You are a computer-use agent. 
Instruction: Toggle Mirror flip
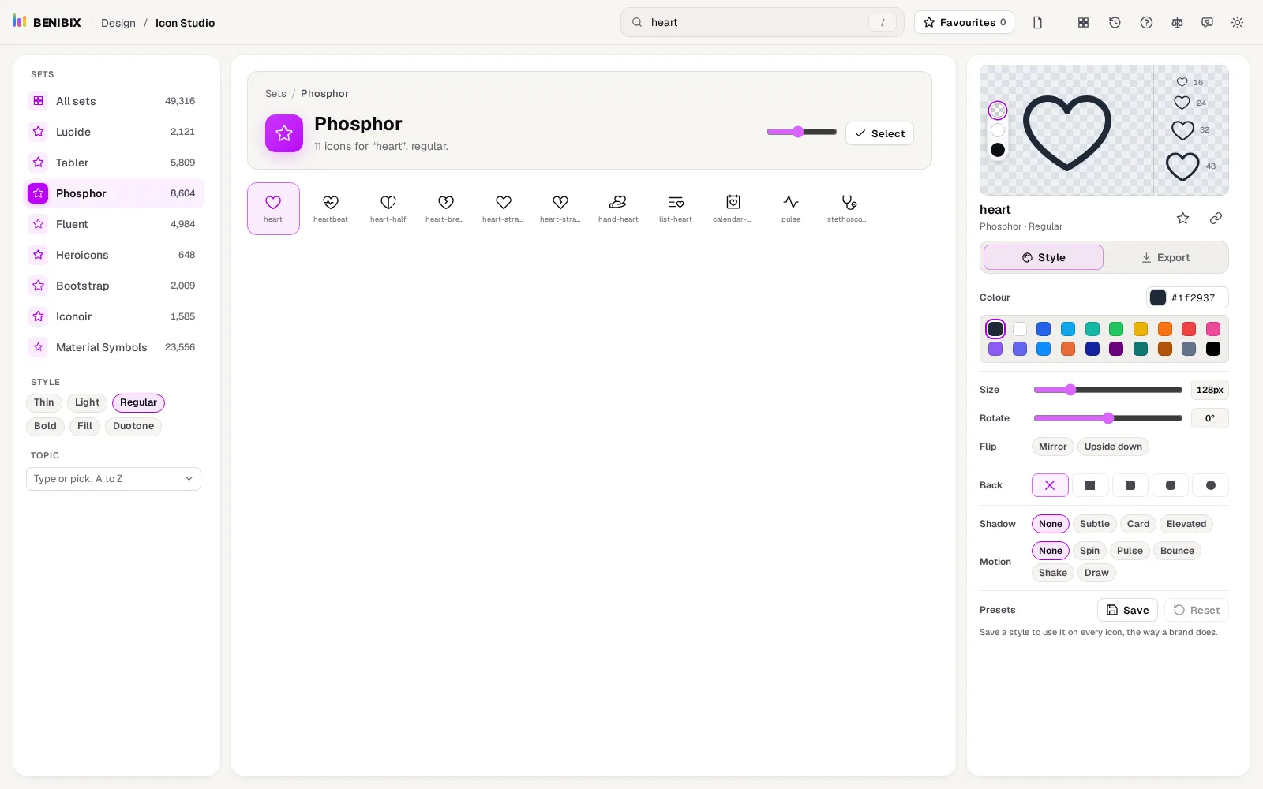[1052, 447]
